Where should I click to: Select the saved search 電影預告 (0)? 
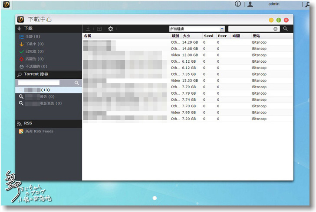coord(49,103)
